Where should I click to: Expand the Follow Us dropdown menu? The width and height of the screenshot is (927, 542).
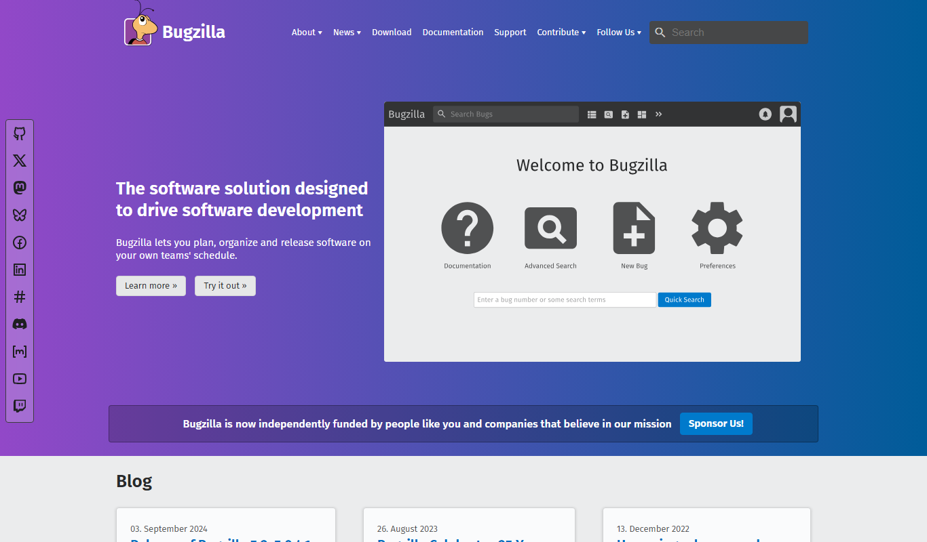(x=619, y=33)
